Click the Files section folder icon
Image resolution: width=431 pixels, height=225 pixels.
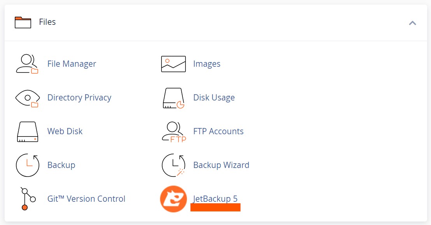(x=23, y=22)
